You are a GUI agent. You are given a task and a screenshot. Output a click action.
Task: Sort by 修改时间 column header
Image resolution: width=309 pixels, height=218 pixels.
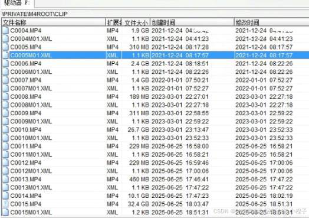[x=272, y=22]
